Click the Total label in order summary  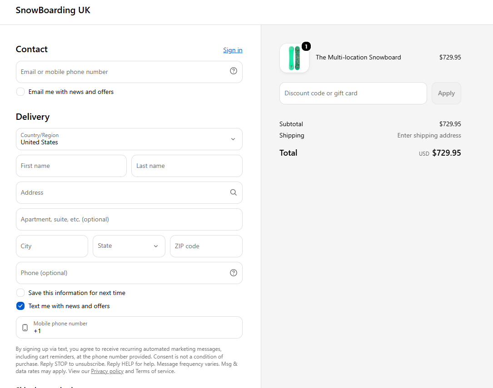coord(289,153)
